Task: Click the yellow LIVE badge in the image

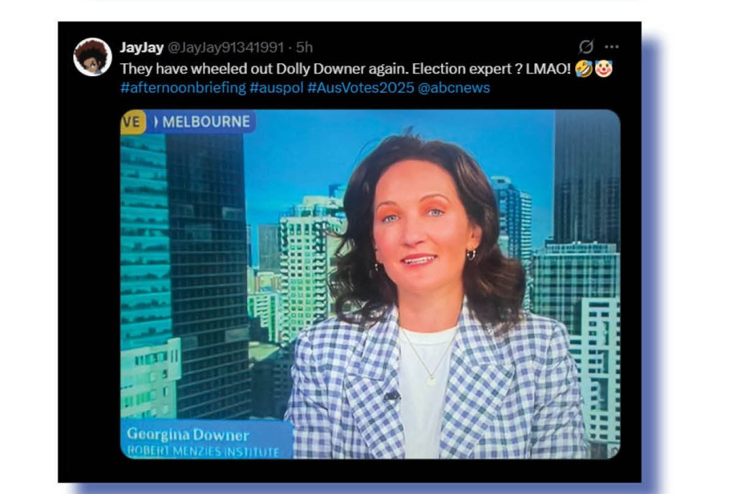Action: coord(132,122)
